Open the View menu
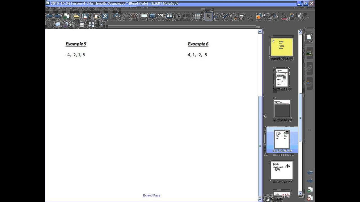This screenshot has width=360, height=202. point(65,10)
